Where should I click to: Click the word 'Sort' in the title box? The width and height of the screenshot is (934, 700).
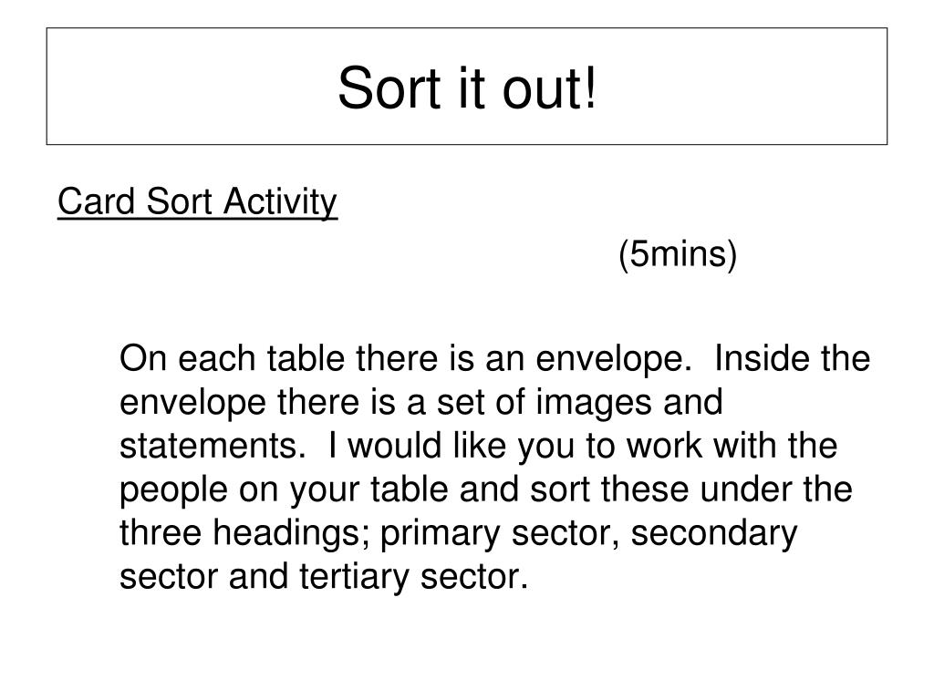click(x=389, y=88)
